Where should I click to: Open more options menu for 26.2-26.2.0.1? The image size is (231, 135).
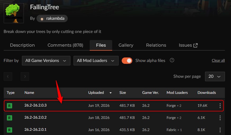point(220,130)
